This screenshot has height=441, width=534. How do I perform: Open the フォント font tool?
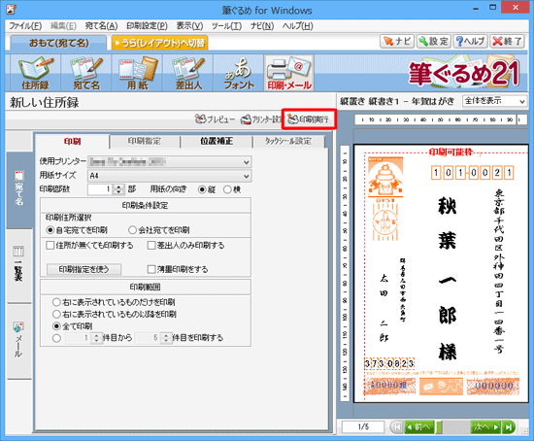tap(239, 73)
